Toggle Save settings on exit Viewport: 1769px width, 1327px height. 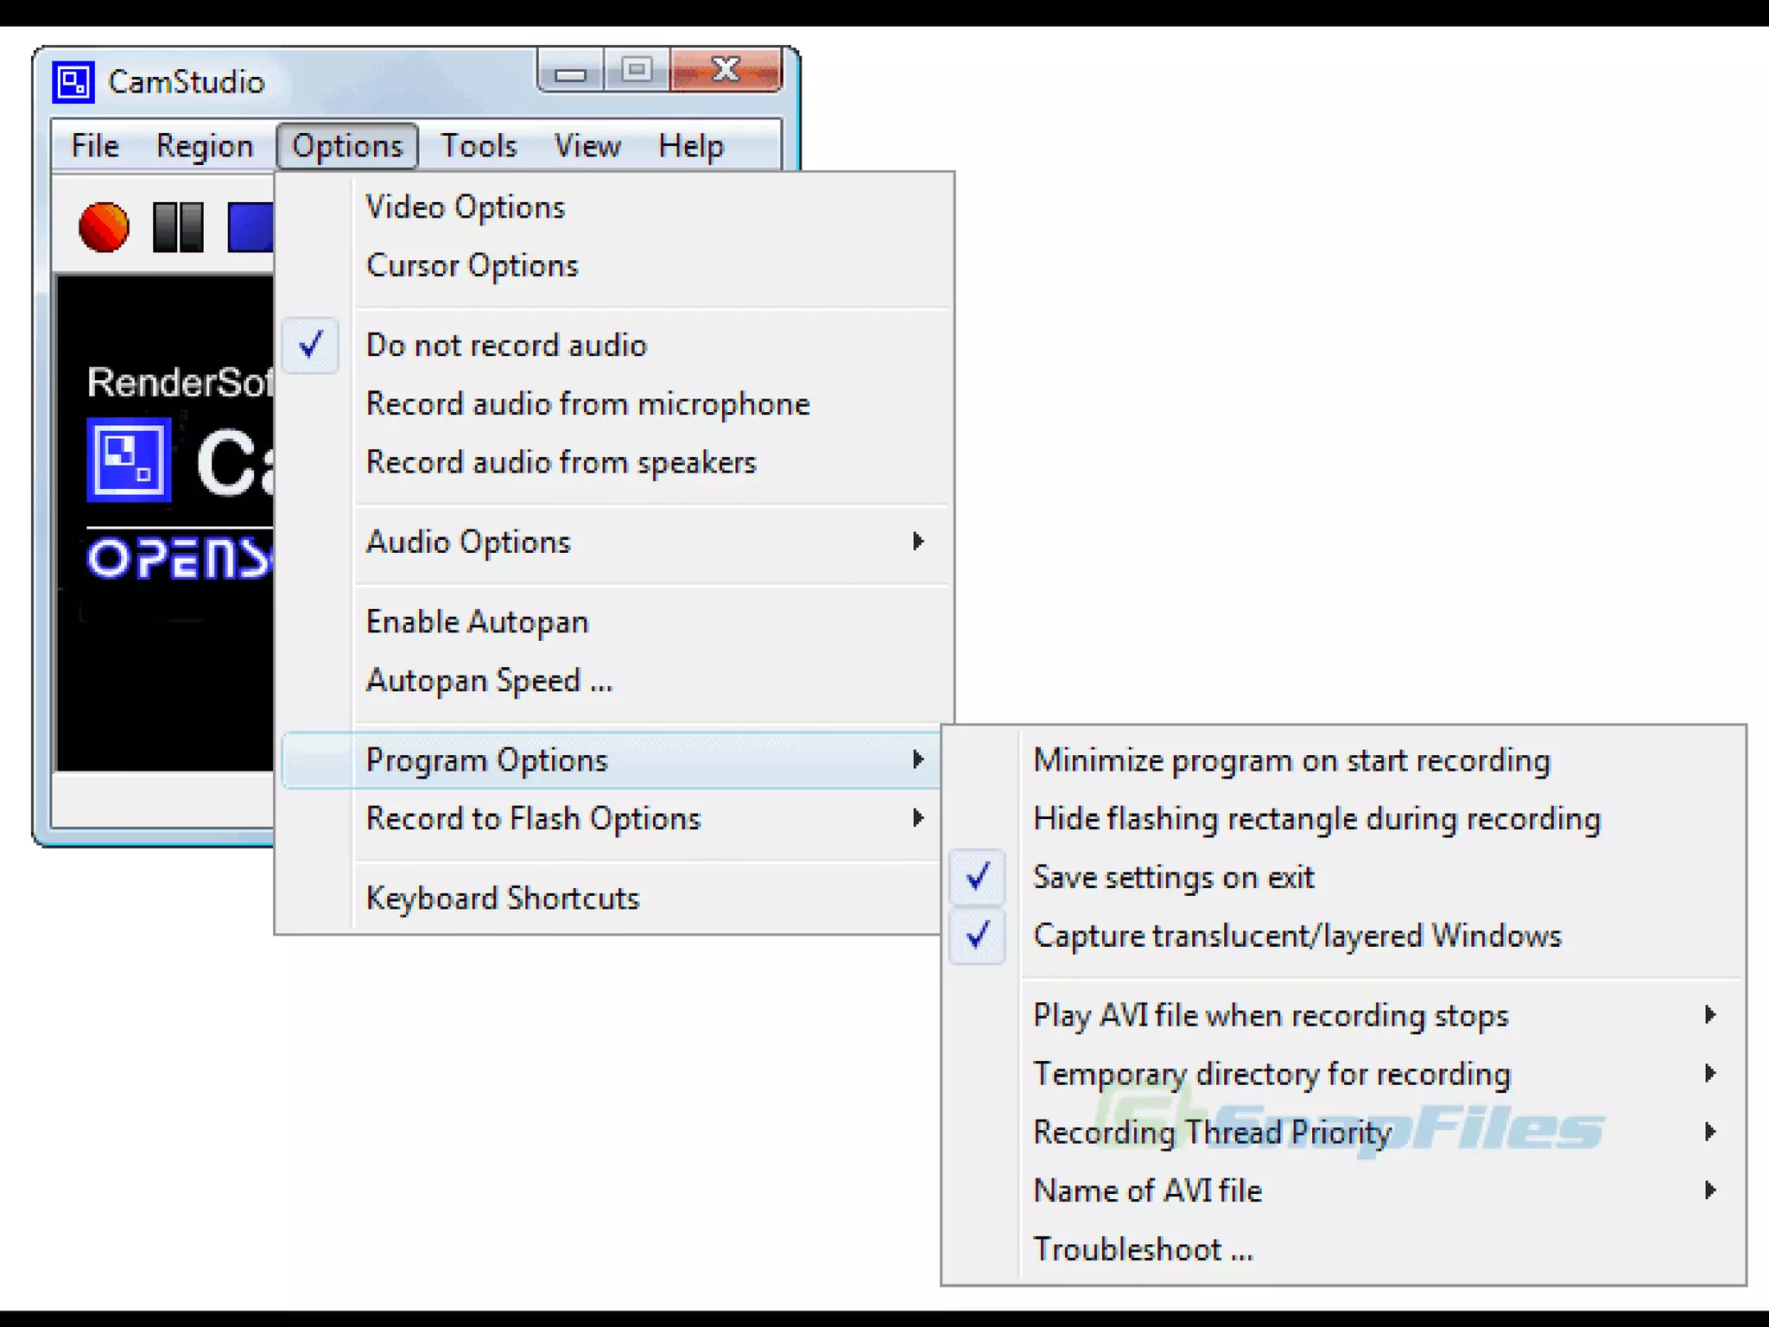(1173, 878)
